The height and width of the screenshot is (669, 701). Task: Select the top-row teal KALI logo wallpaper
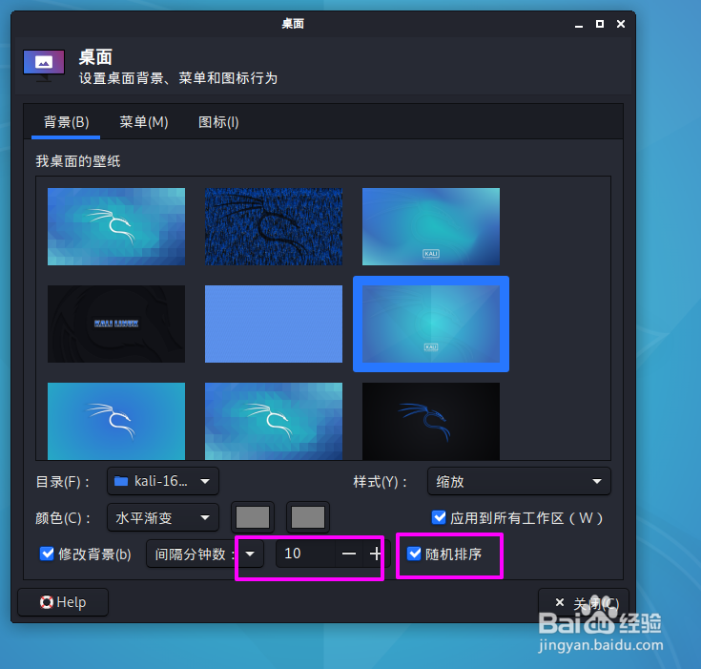pyautogui.click(x=431, y=226)
